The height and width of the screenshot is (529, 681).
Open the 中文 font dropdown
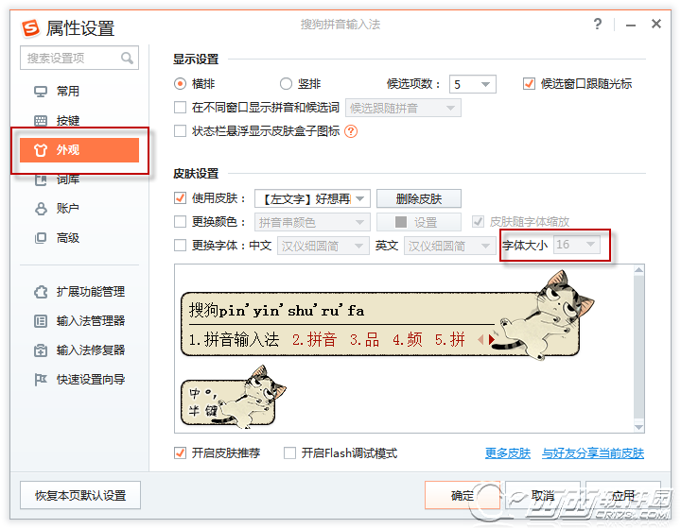(323, 246)
